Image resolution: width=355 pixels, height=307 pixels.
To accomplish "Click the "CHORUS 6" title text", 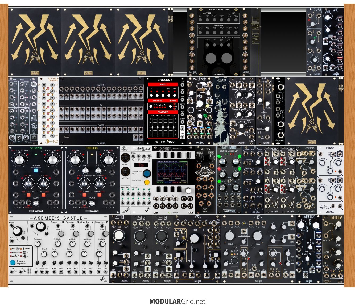I will coord(165,80).
